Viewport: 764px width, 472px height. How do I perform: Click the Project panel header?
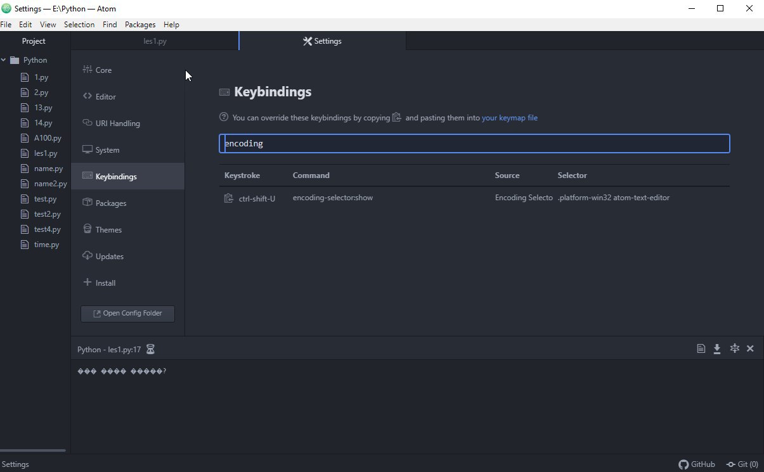[34, 41]
